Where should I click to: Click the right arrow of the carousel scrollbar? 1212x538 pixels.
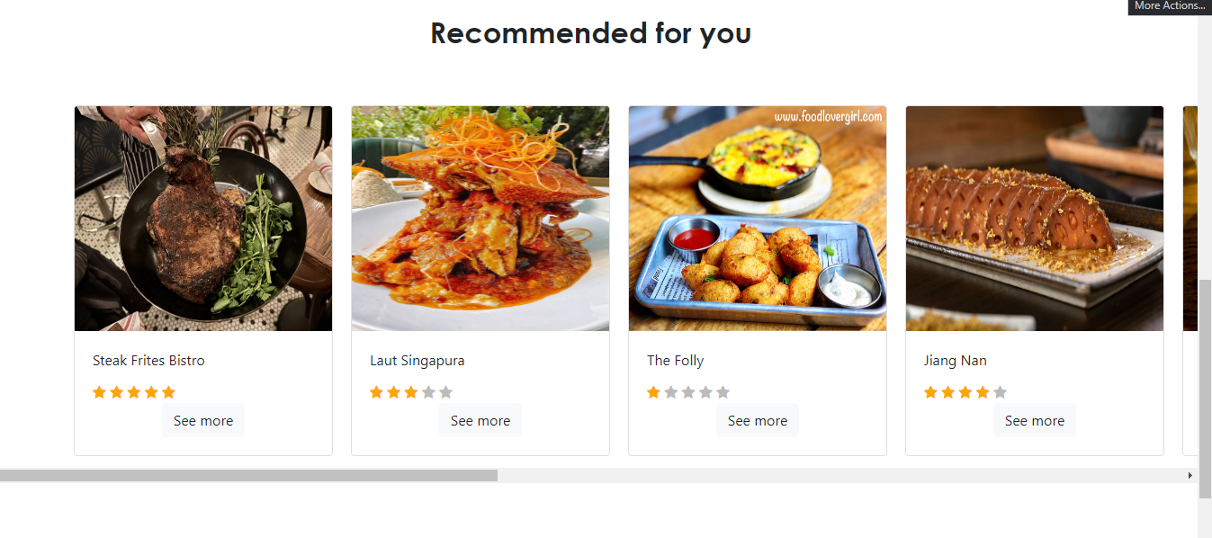[1190, 475]
